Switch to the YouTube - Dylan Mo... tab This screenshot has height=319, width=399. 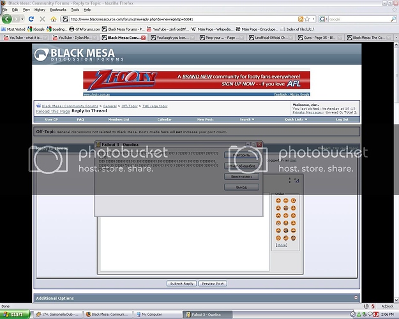click(75, 38)
